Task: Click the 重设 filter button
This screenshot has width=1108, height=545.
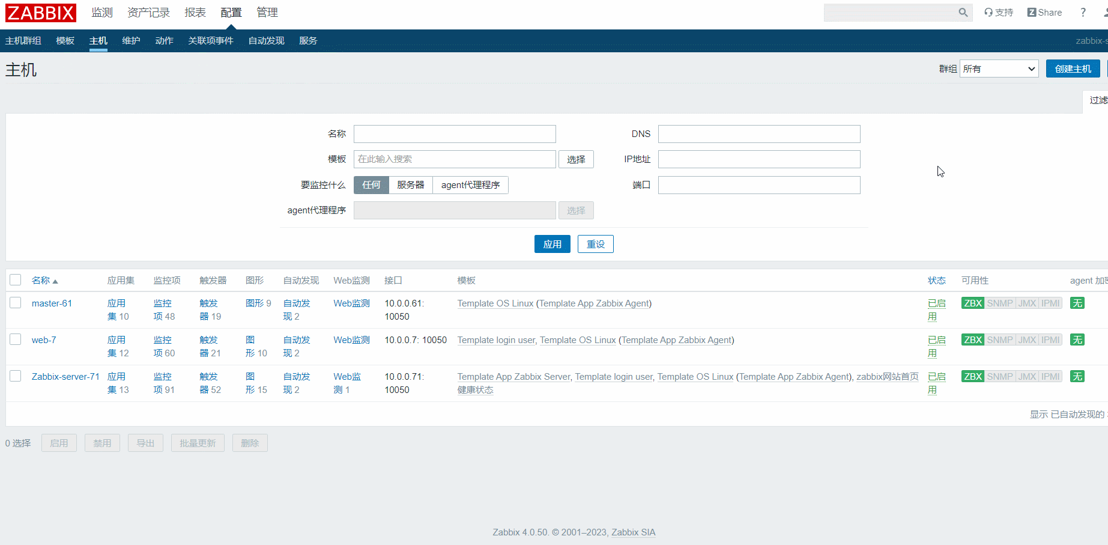Action: tap(596, 244)
